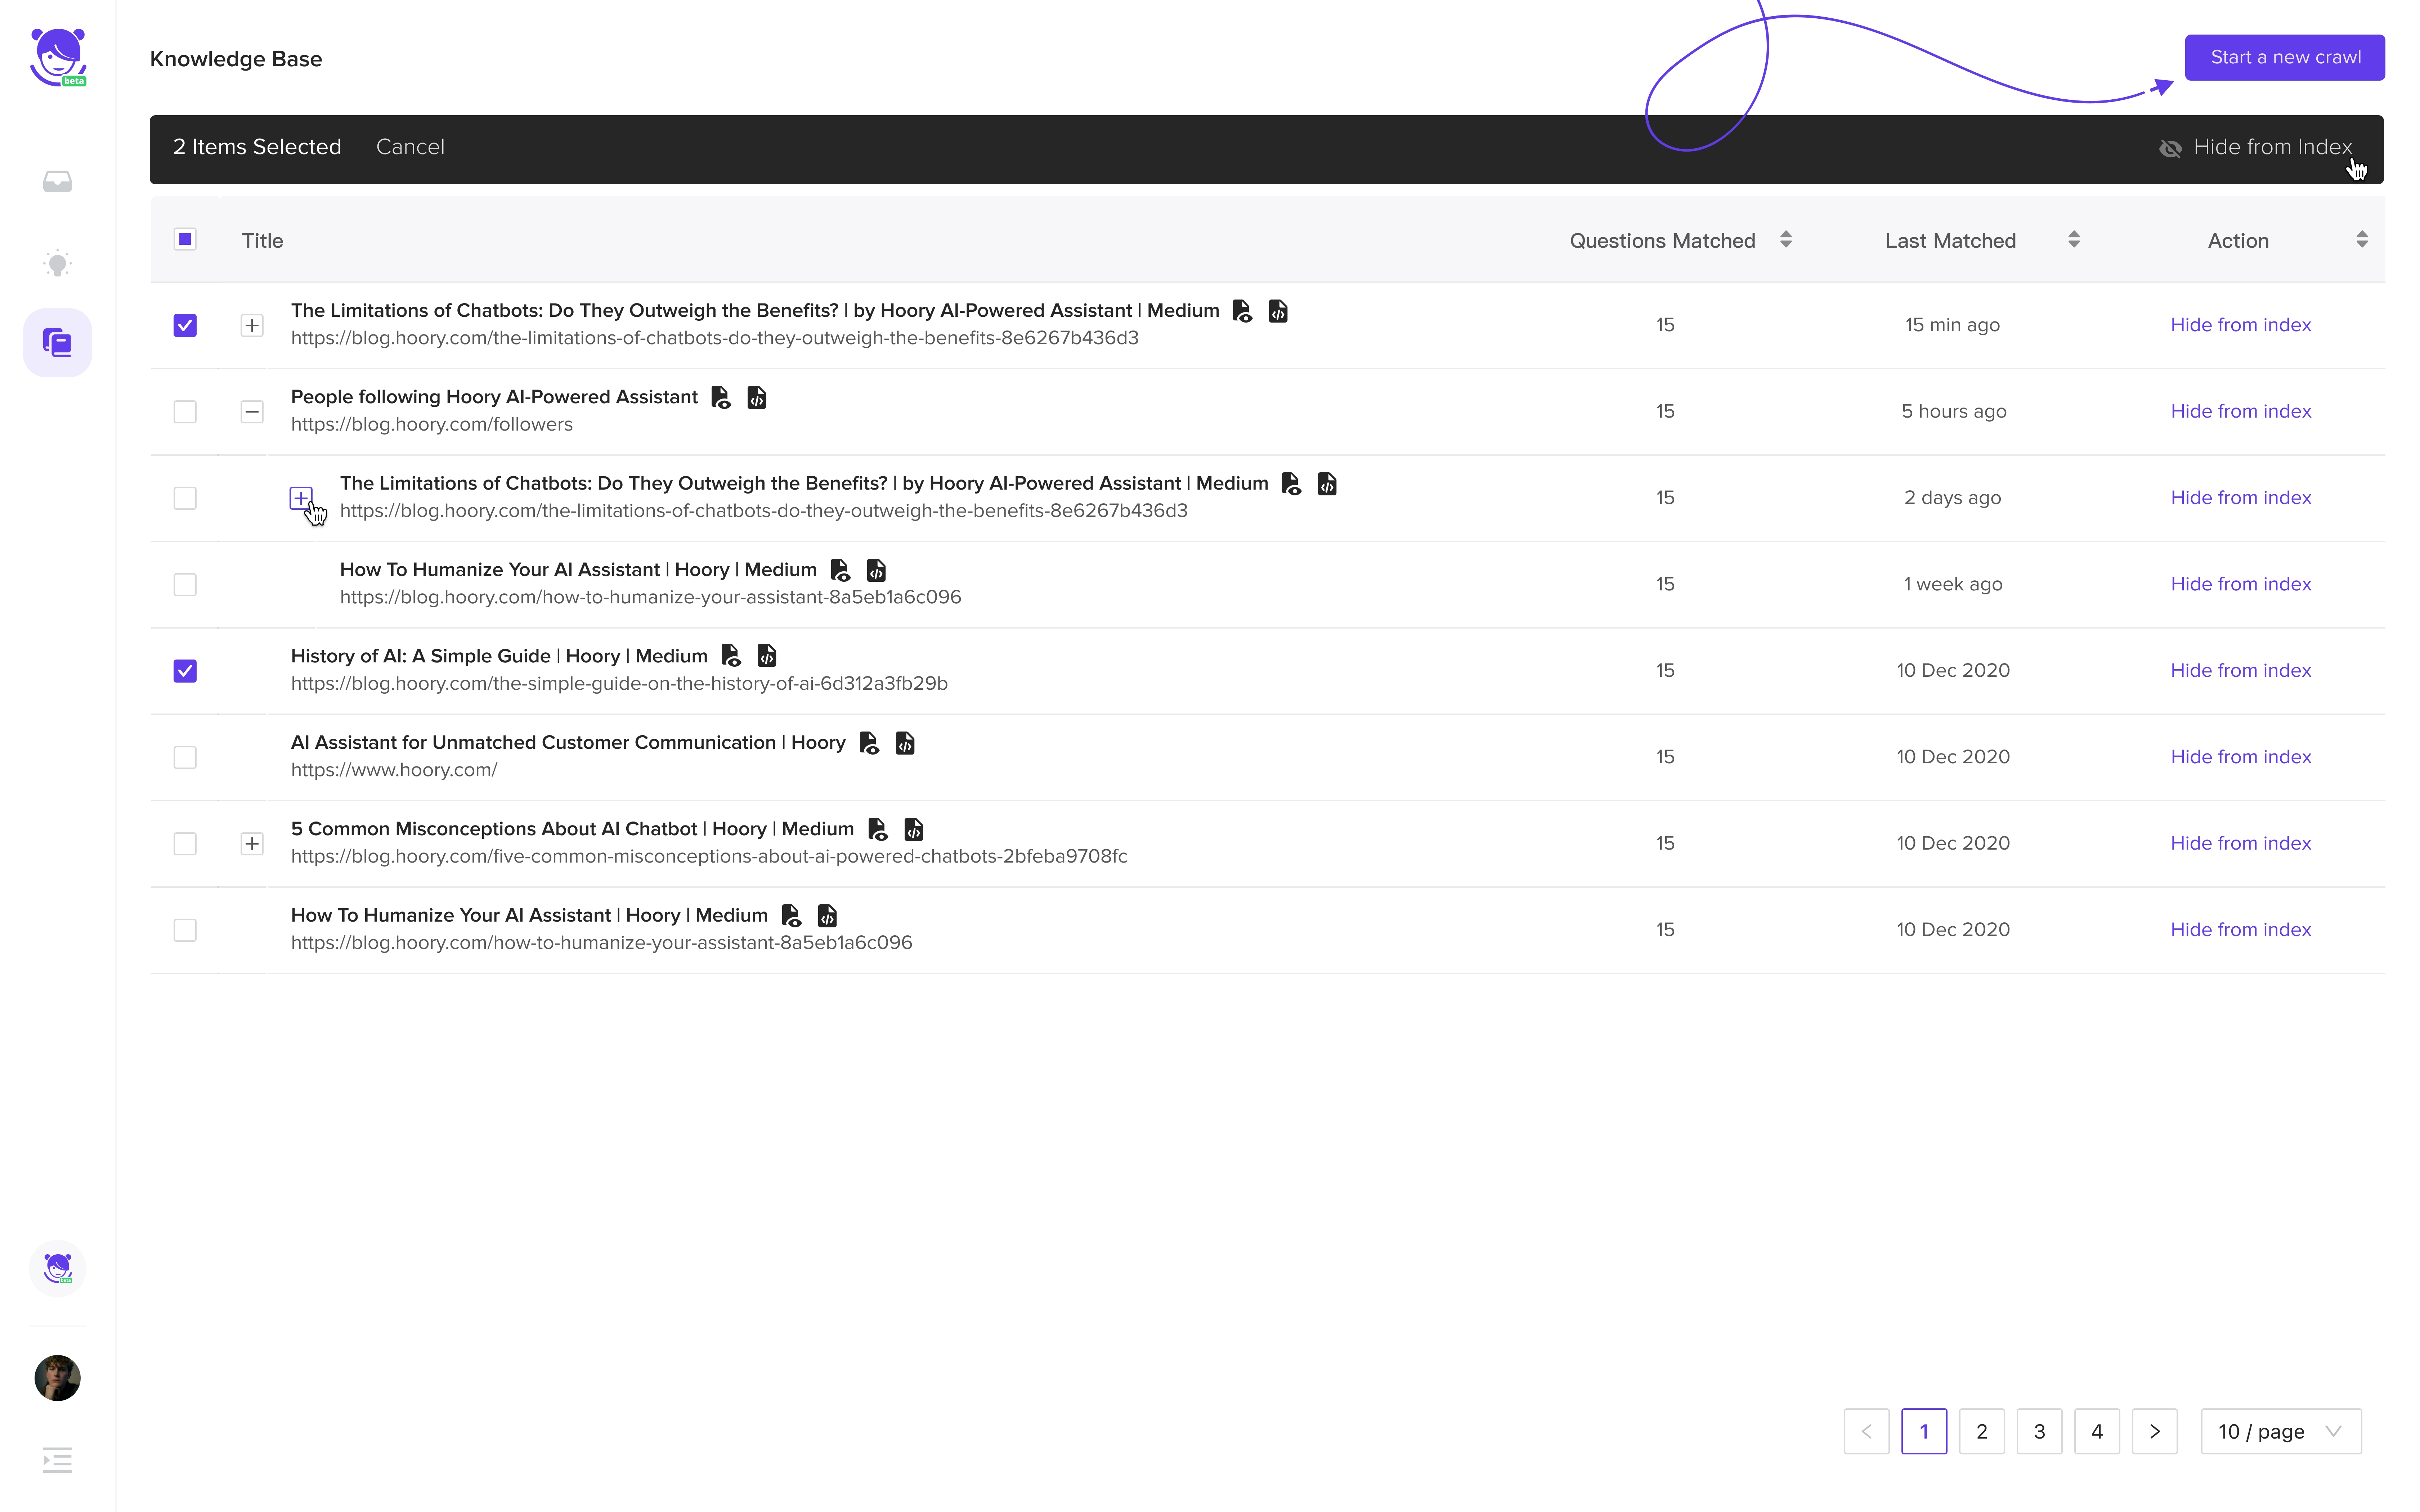Sort by Questions Matched column
2420x1512 pixels.
[x=1786, y=240]
